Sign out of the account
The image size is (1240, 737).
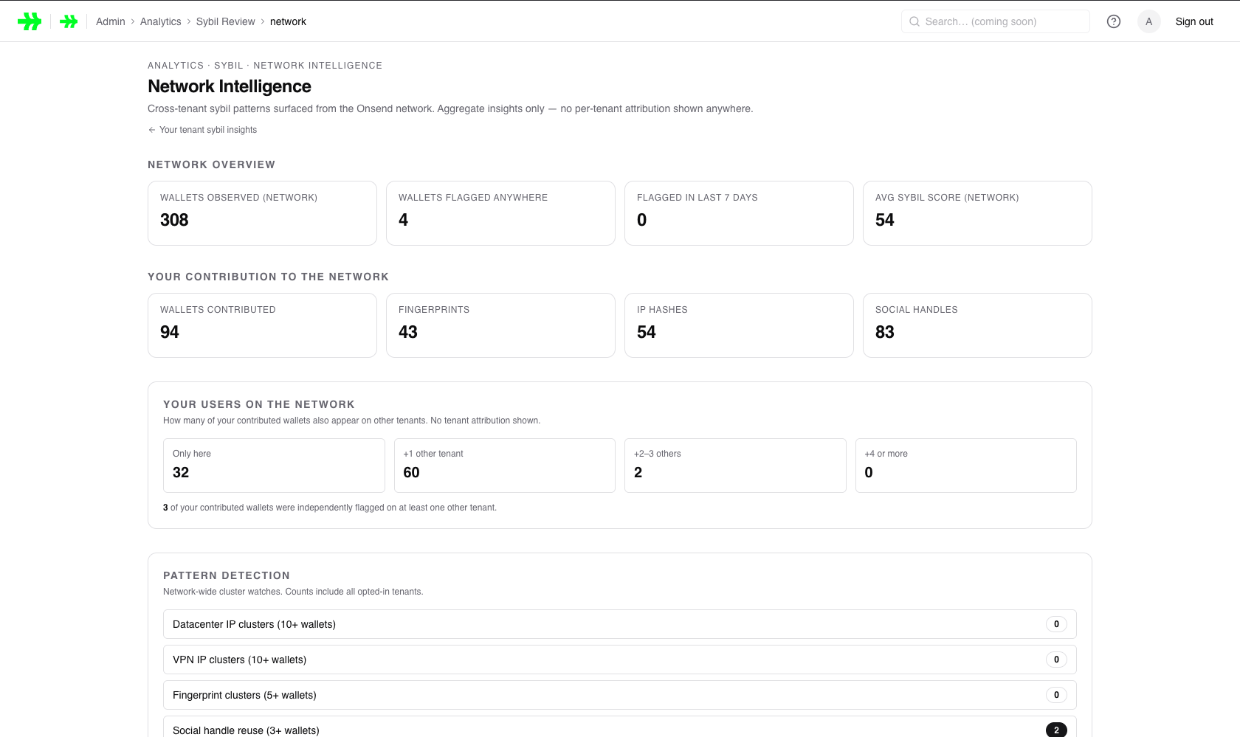tap(1194, 21)
